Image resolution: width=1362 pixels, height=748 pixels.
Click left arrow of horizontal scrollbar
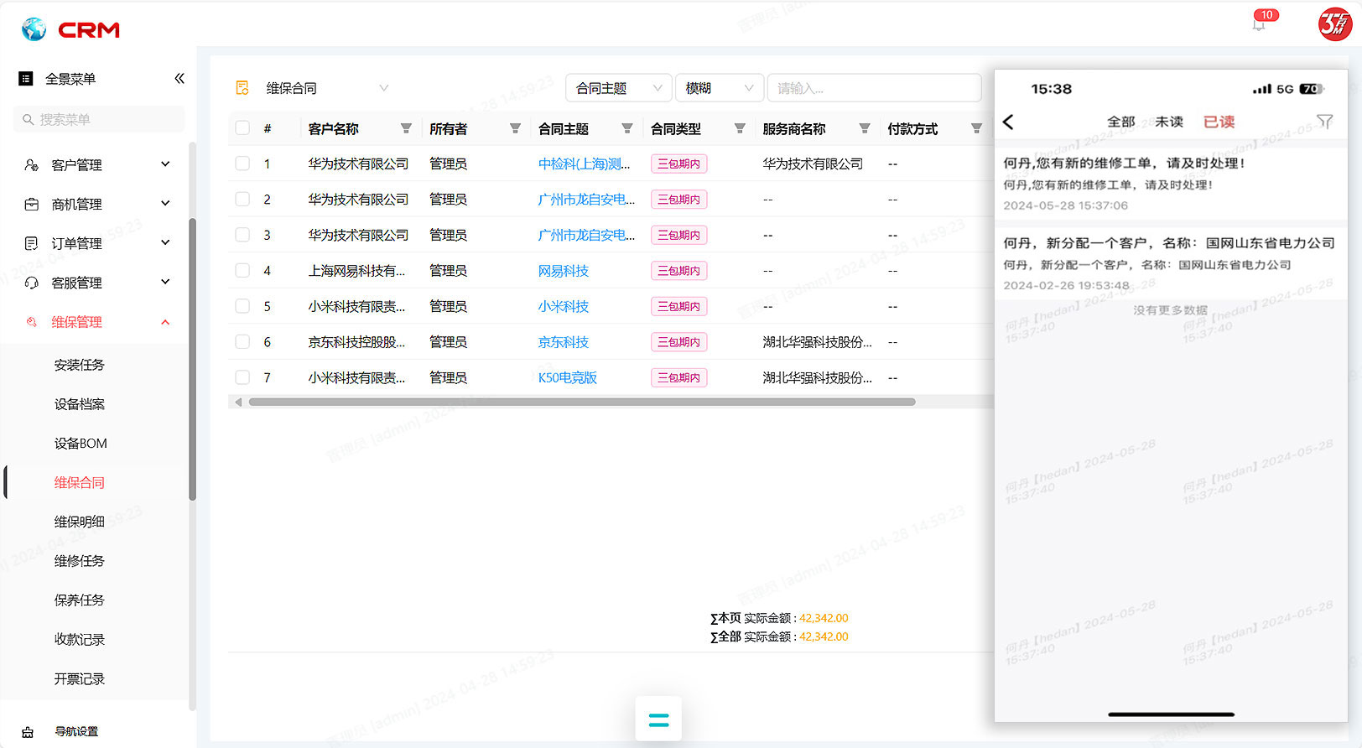pos(239,402)
